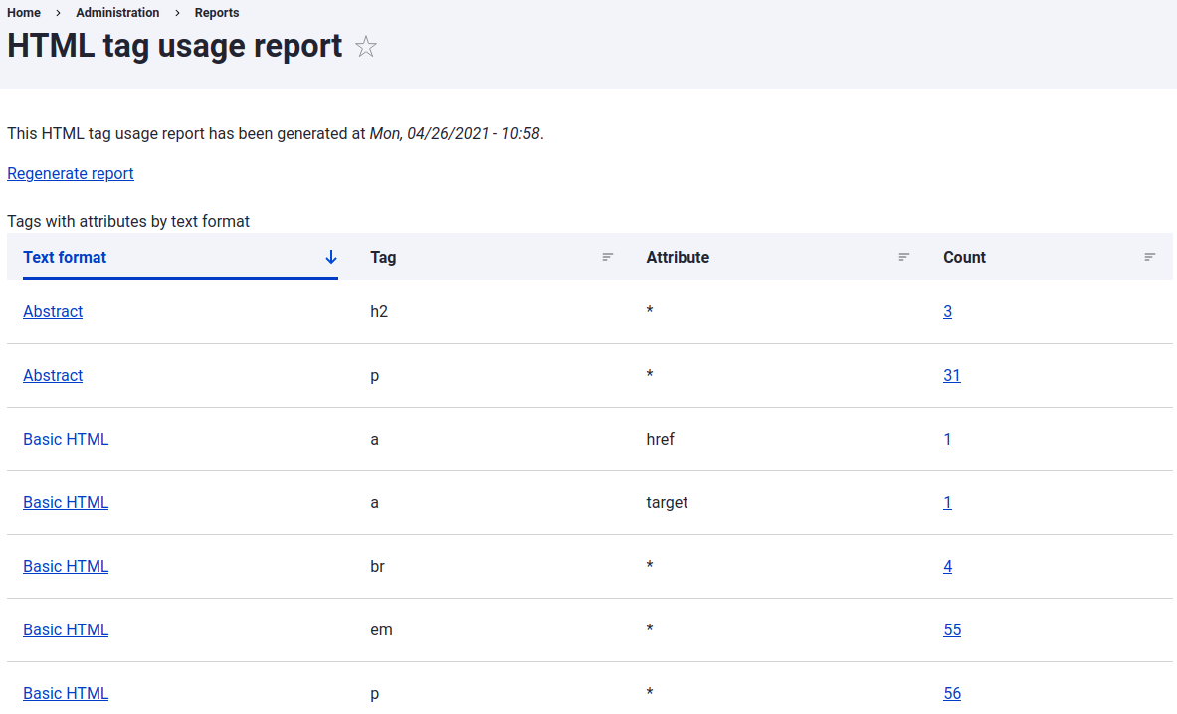Open count 56 for Basic HTML p tag
Viewport: 1177px width, 714px height.
[951, 693]
